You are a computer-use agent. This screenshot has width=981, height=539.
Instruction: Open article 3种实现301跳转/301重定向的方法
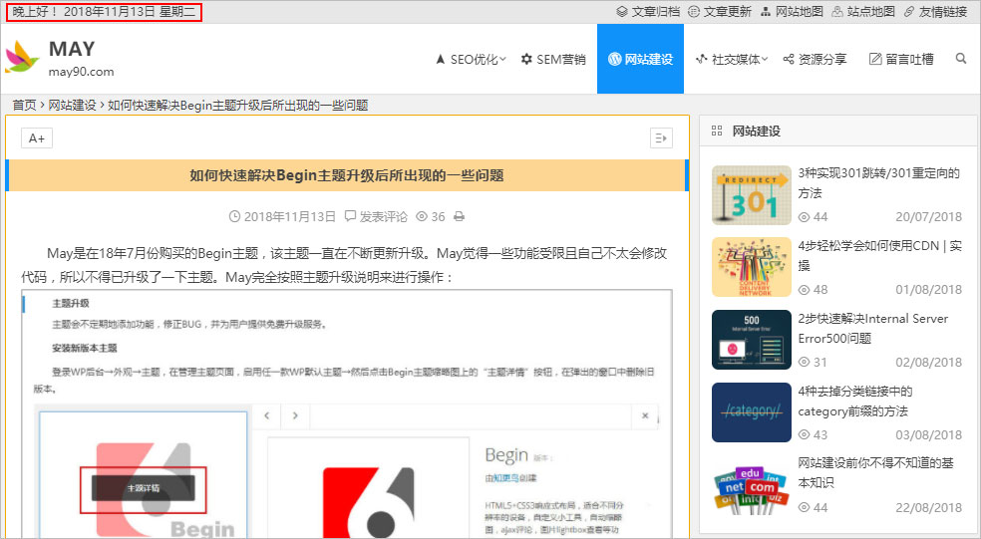pos(879,183)
